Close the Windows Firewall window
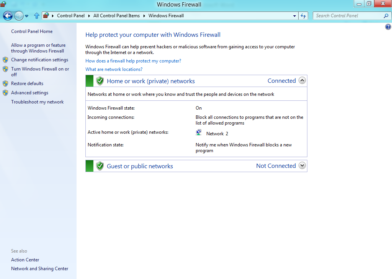 [x=383, y=4]
